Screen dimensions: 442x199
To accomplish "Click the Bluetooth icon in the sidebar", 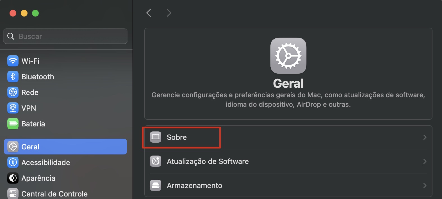I will tap(13, 77).
